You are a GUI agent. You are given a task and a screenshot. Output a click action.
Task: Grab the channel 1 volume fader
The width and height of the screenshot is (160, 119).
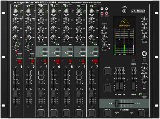pyautogui.click(x=16, y=93)
